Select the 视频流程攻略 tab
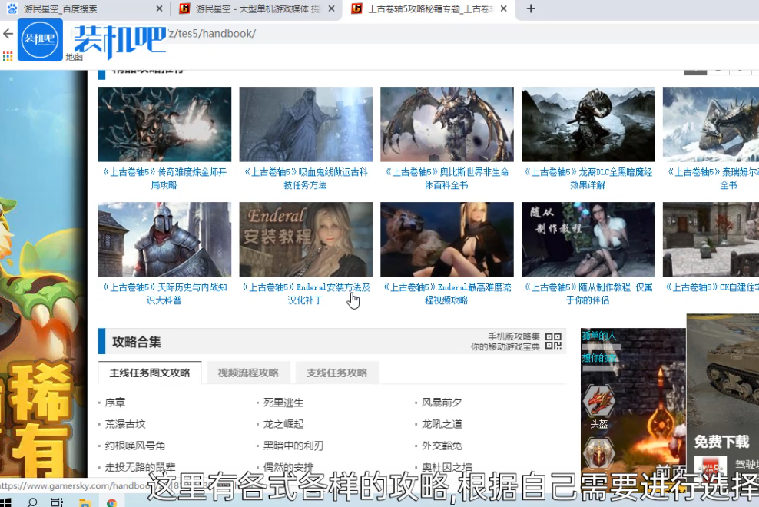Viewport: 759px width, 507px height. click(248, 373)
